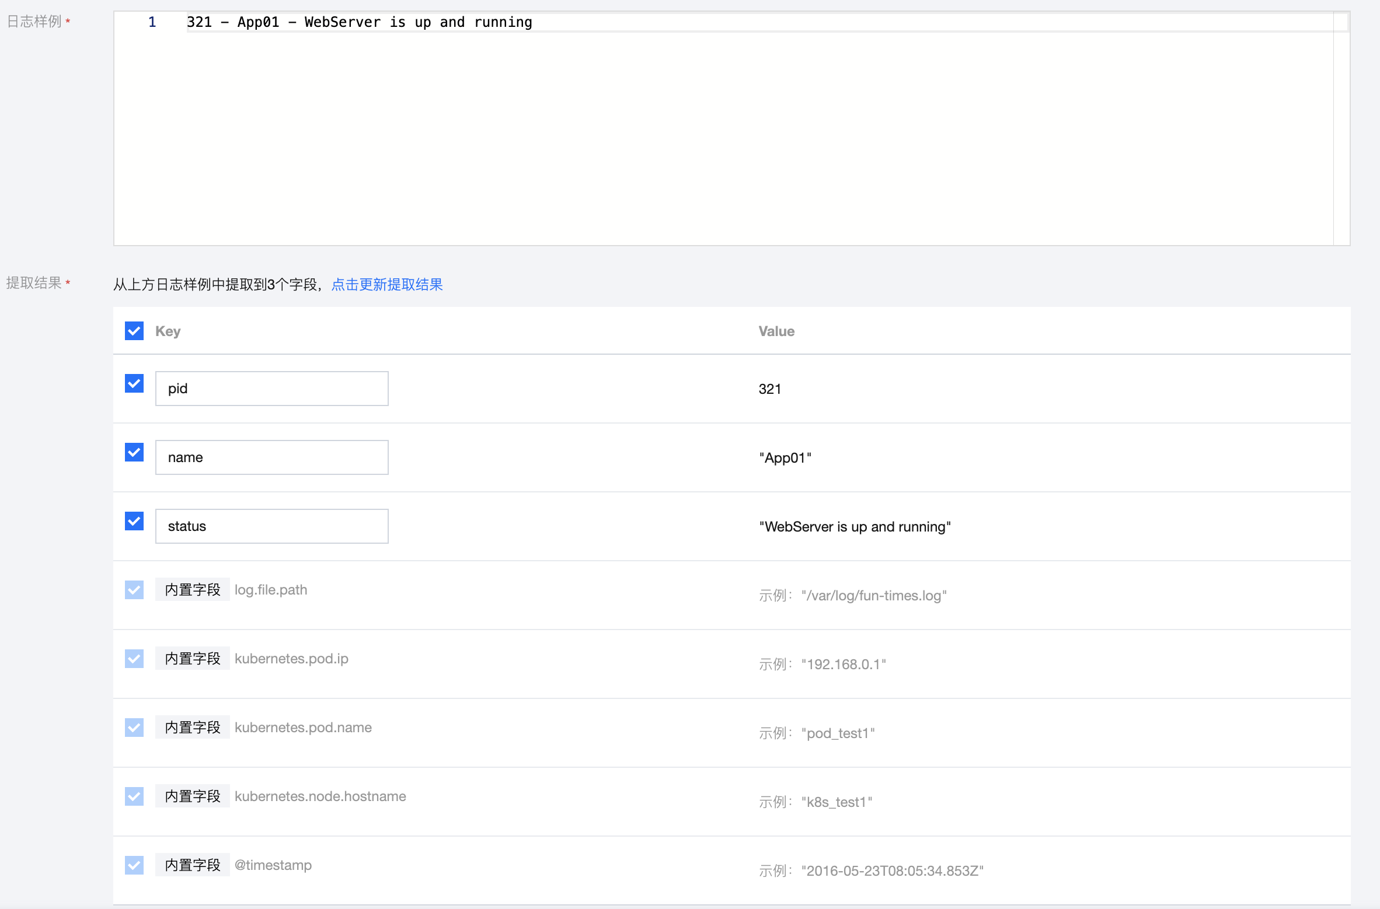Uncheck the name field checkbox

point(134,453)
